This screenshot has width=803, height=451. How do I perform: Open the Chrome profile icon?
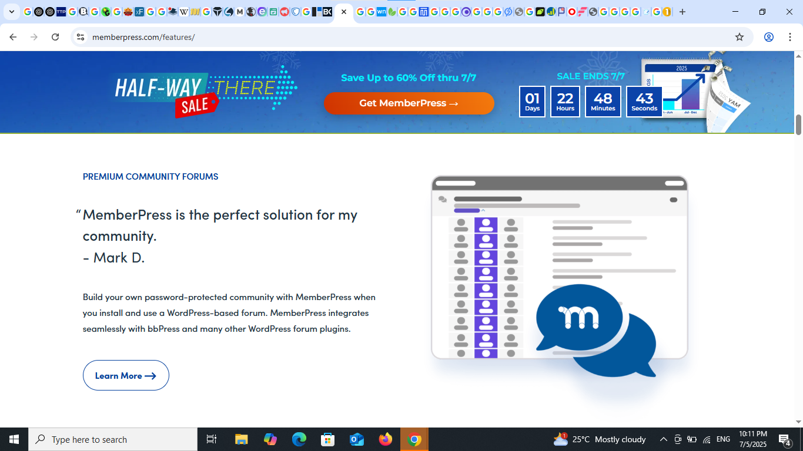click(x=769, y=37)
